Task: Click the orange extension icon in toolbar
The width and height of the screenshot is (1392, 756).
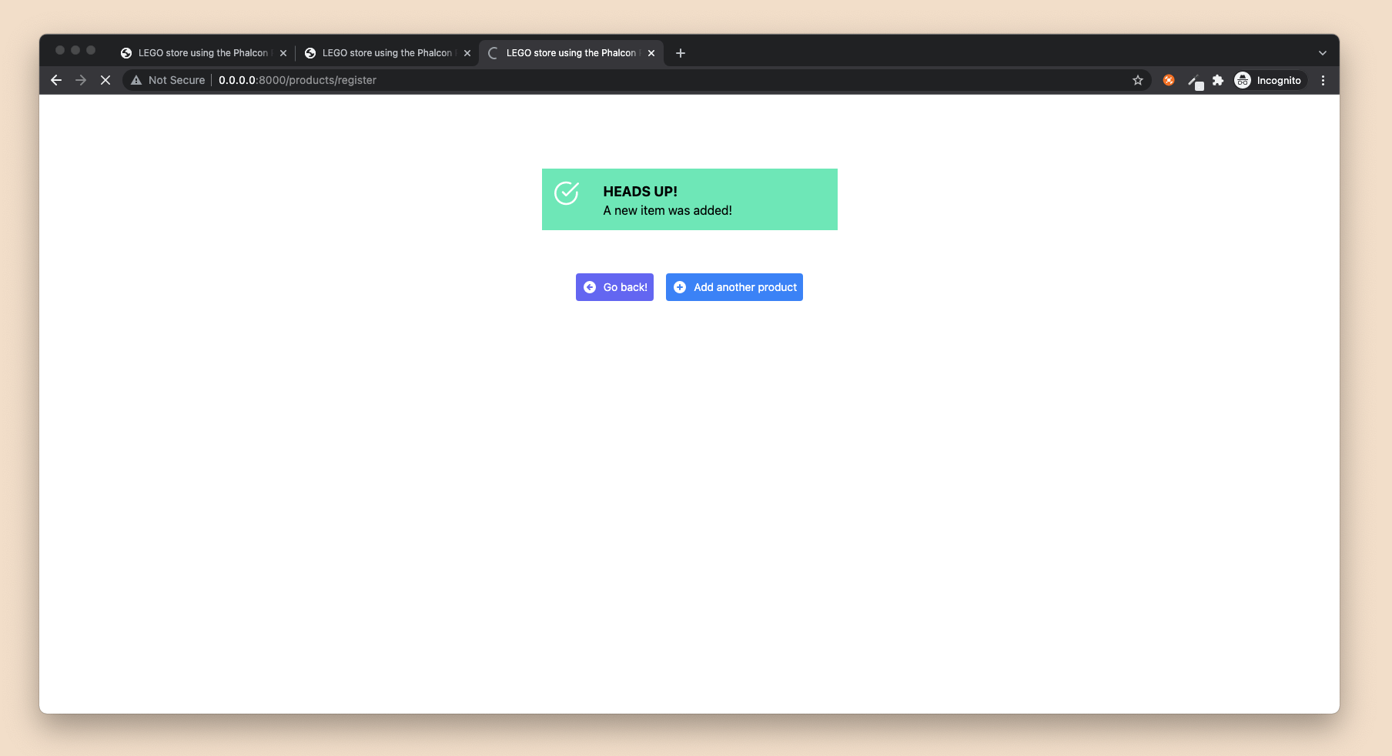Action: point(1169,80)
